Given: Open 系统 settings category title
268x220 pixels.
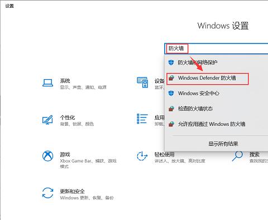Looking at the screenshot, I should point(65,81).
